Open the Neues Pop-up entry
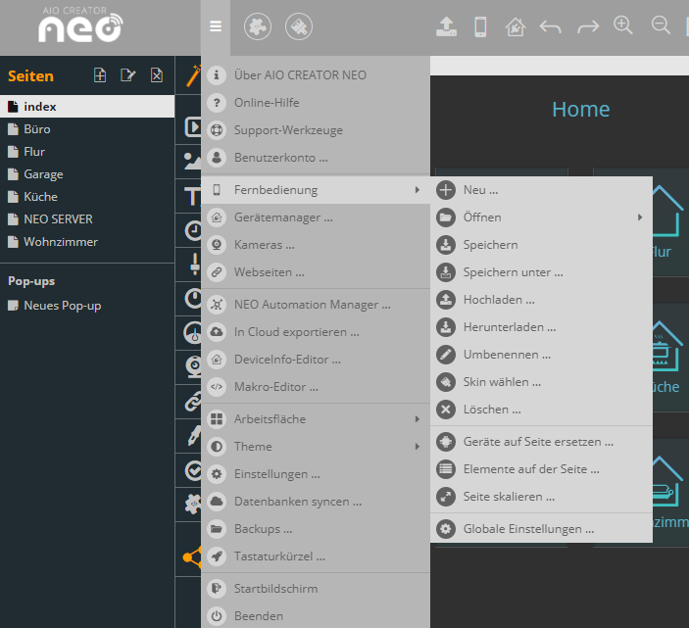Viewport: 689px width, 628px height. [x=62, y=306]
